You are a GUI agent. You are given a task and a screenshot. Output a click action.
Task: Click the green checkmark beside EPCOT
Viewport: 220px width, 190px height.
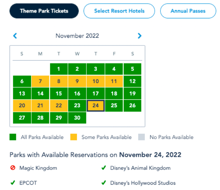coord(13,183)
